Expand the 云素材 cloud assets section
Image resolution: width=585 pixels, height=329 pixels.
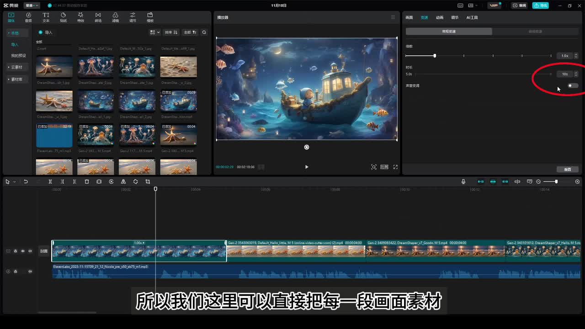pyautogui.click(x=16, y=67)
